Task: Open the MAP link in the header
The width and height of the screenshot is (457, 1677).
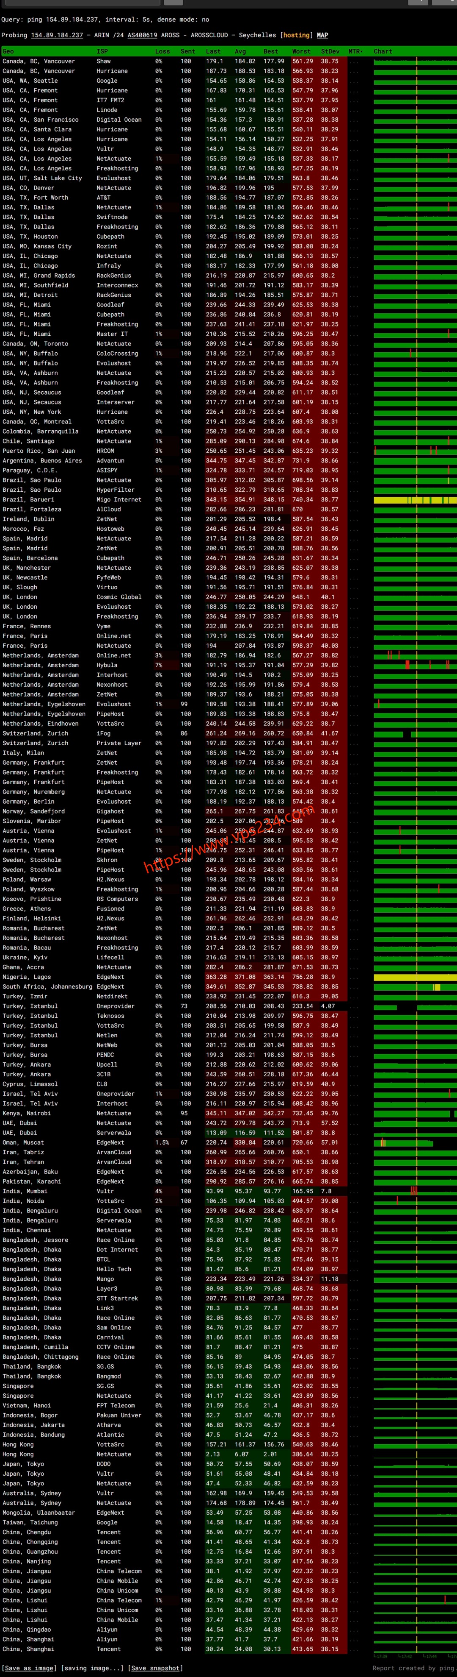Action: pos(322,35)
